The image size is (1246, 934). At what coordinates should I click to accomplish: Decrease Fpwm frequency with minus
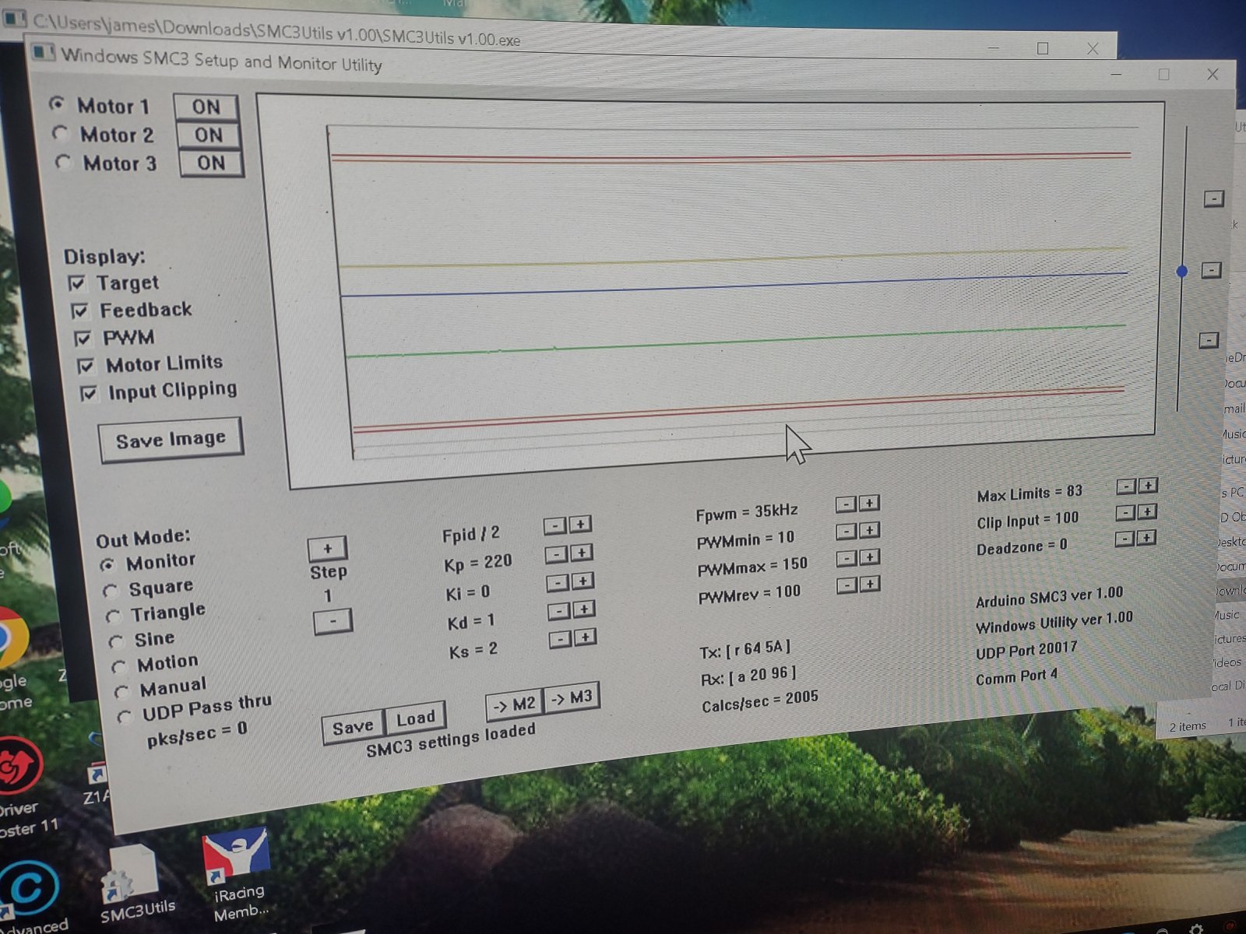click(x=846, y=505)
